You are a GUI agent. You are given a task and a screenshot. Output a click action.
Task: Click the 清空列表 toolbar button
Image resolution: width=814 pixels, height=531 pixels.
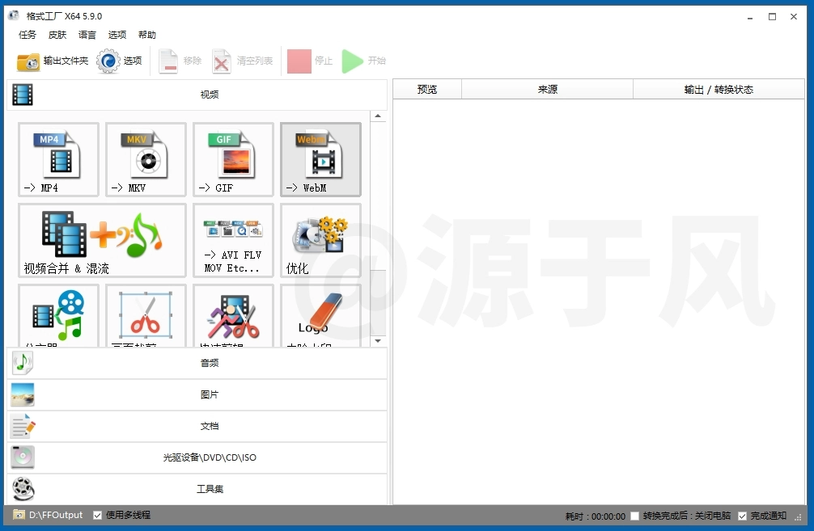tap(243, 61)
